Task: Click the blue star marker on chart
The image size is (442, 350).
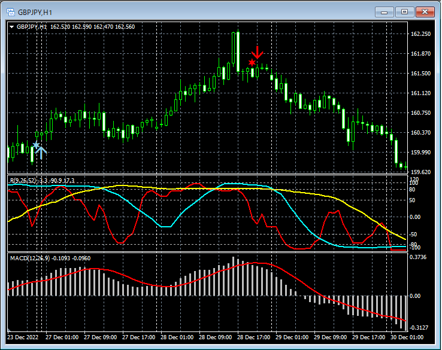Action: [x=37, y=145]
